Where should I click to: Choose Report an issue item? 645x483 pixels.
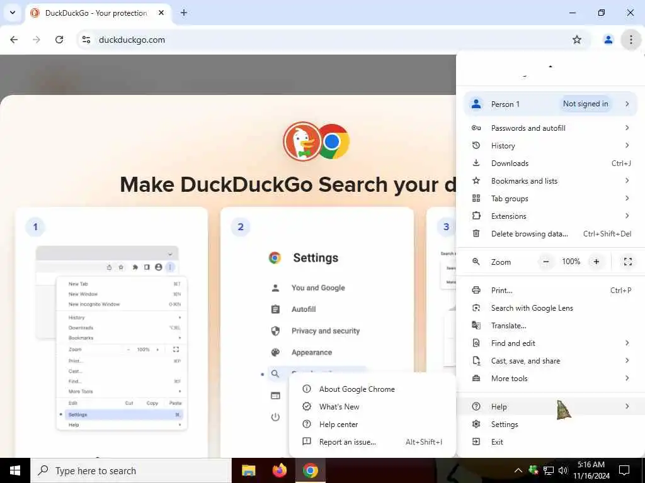[x=373, y=442]
